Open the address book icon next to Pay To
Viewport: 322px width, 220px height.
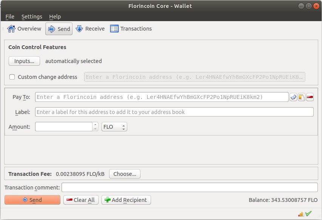pyautogui.click(x=293, y=97)
